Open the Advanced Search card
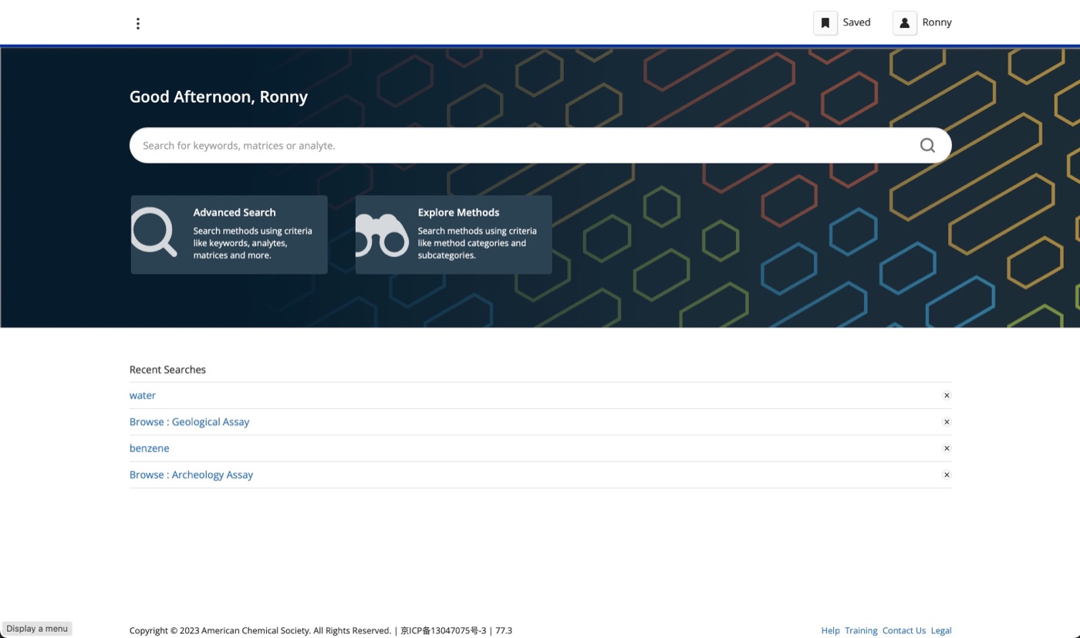This screenshot has height=638, width=1080. (x=229, y=235)
